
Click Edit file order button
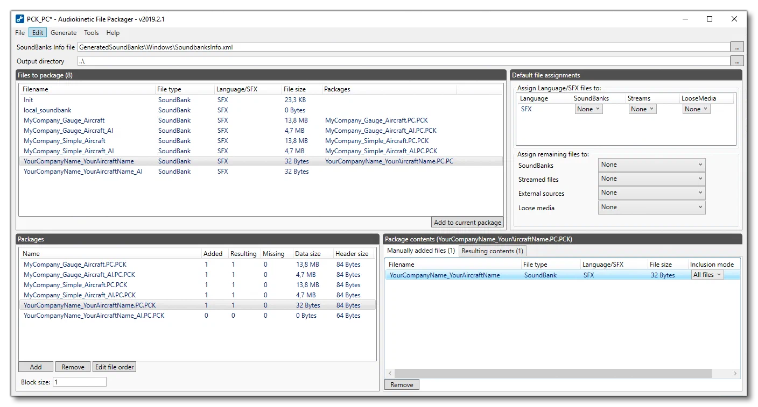click(x=115, y=367)
